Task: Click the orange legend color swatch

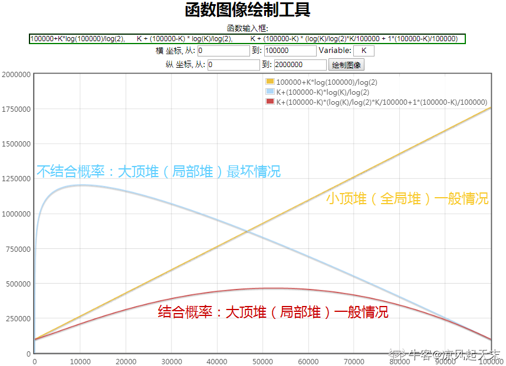Action: tap(270, 82)
